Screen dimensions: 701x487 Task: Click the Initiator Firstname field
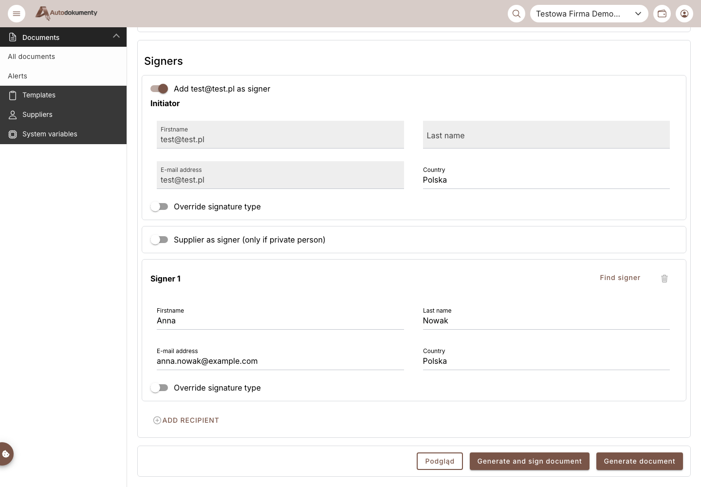point(280,135)
